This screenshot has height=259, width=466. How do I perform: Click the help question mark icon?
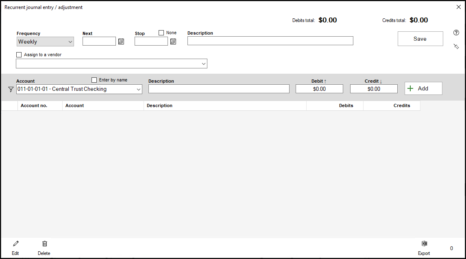[456, 33]
